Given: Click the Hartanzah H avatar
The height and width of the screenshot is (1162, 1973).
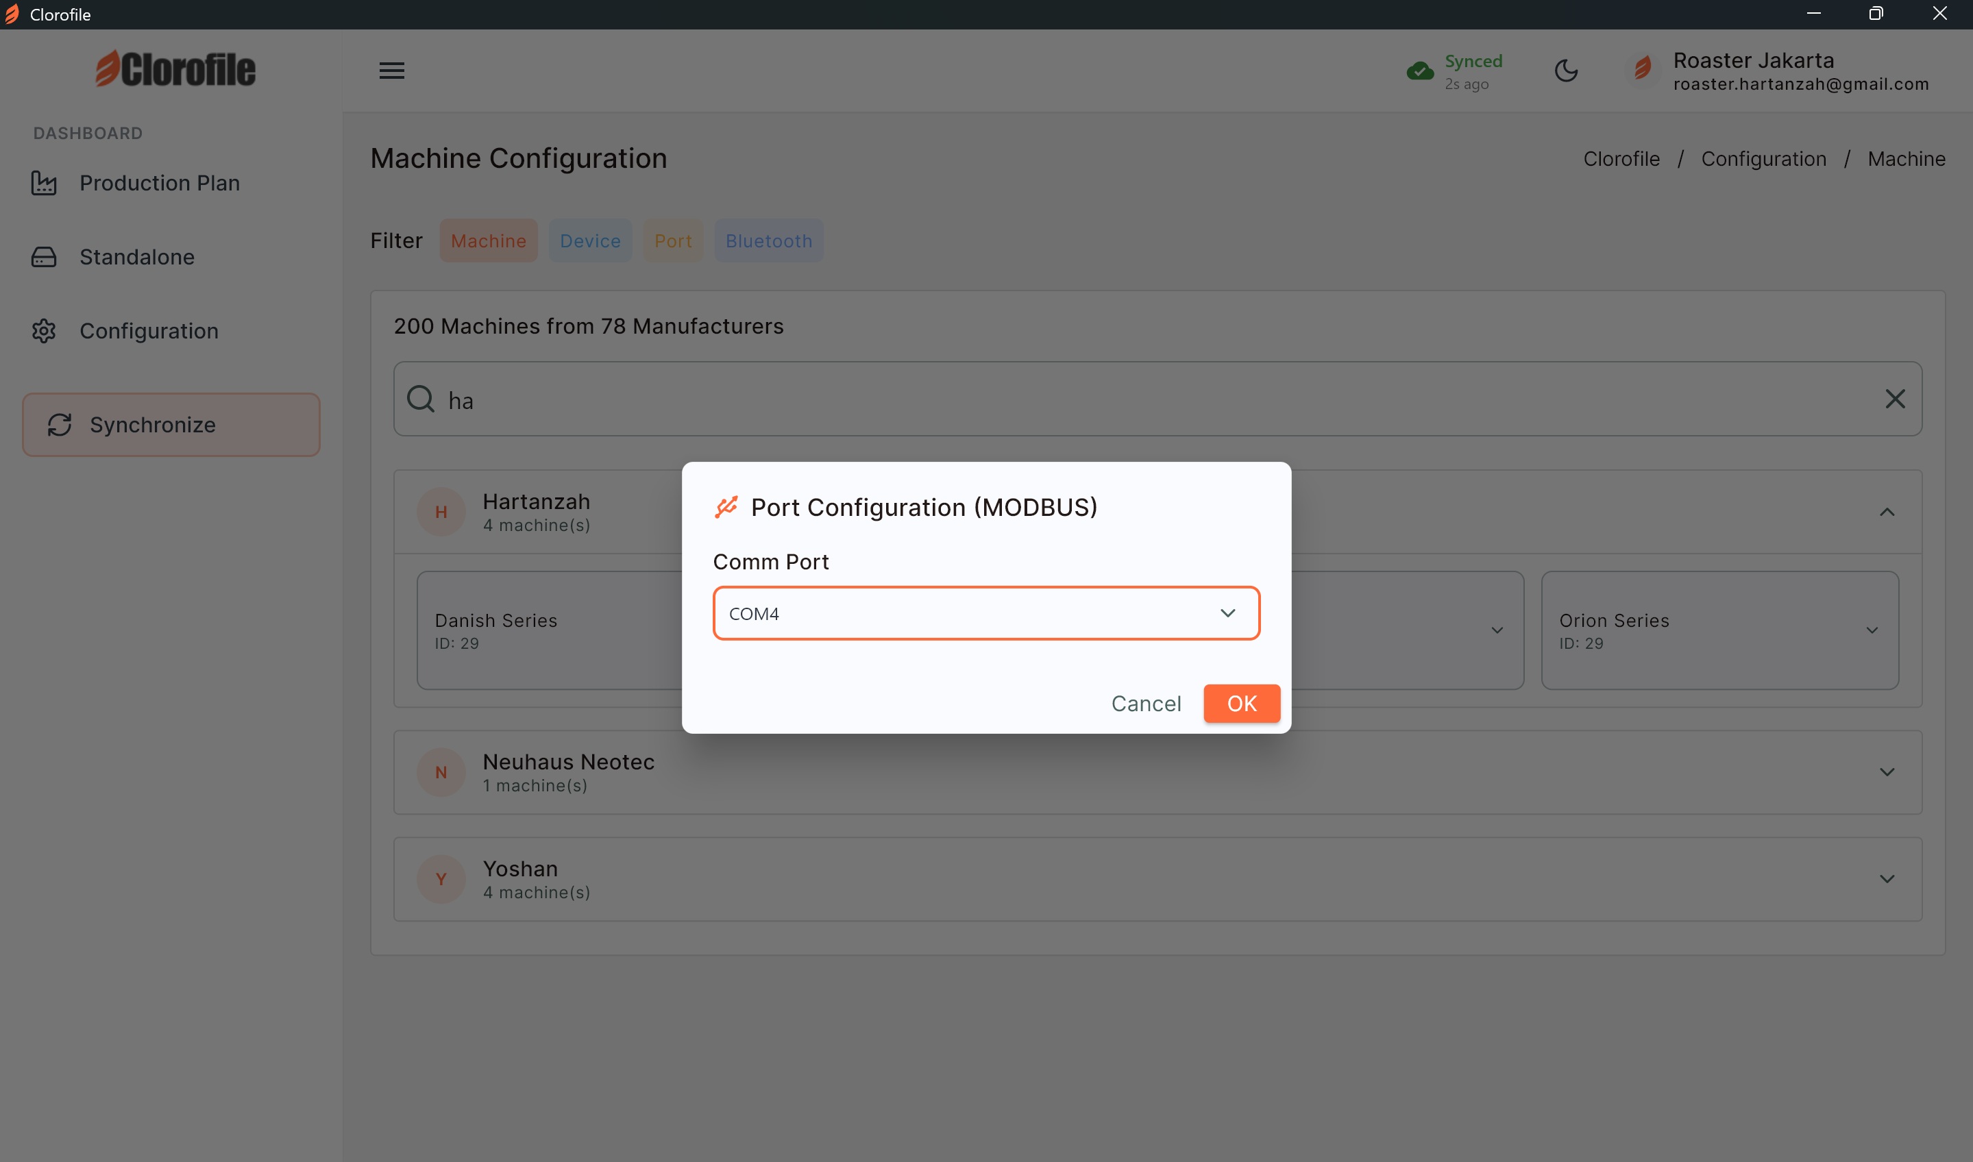Looking at the screenshot, I should (x=441, y=512).
